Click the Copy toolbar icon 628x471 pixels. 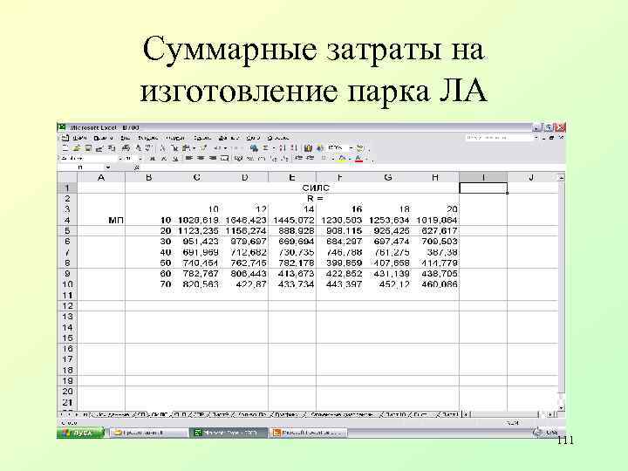174,147
